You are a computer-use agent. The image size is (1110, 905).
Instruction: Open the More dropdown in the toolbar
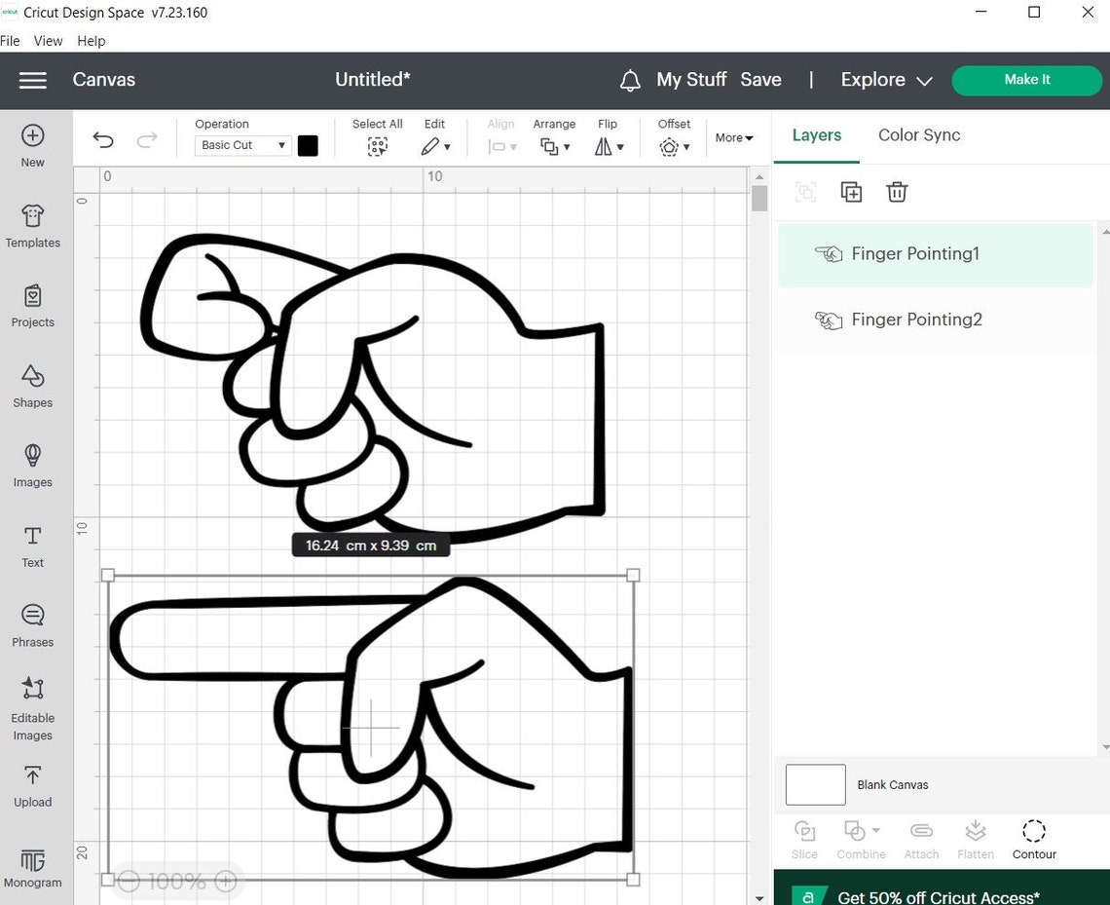[x=733, y=137]
